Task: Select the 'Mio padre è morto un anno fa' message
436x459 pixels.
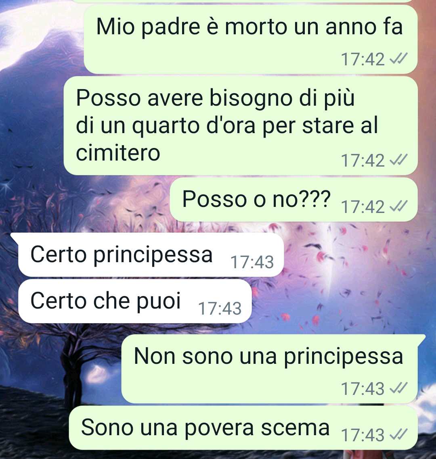Action: [251, 39]
